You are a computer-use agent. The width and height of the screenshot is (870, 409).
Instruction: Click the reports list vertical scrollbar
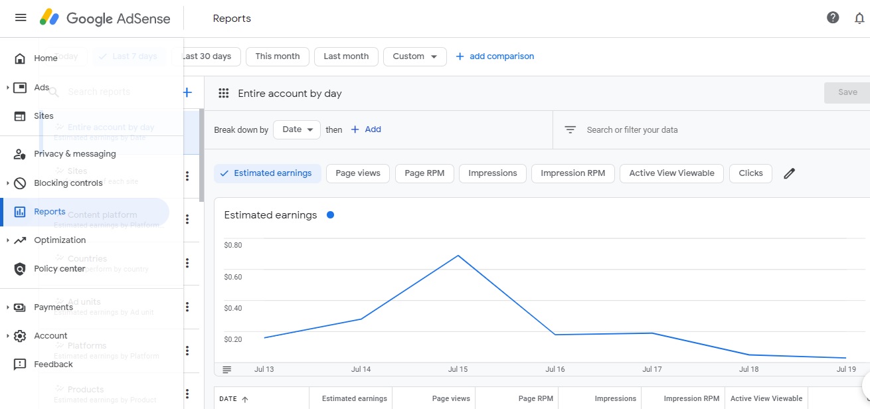202,155
